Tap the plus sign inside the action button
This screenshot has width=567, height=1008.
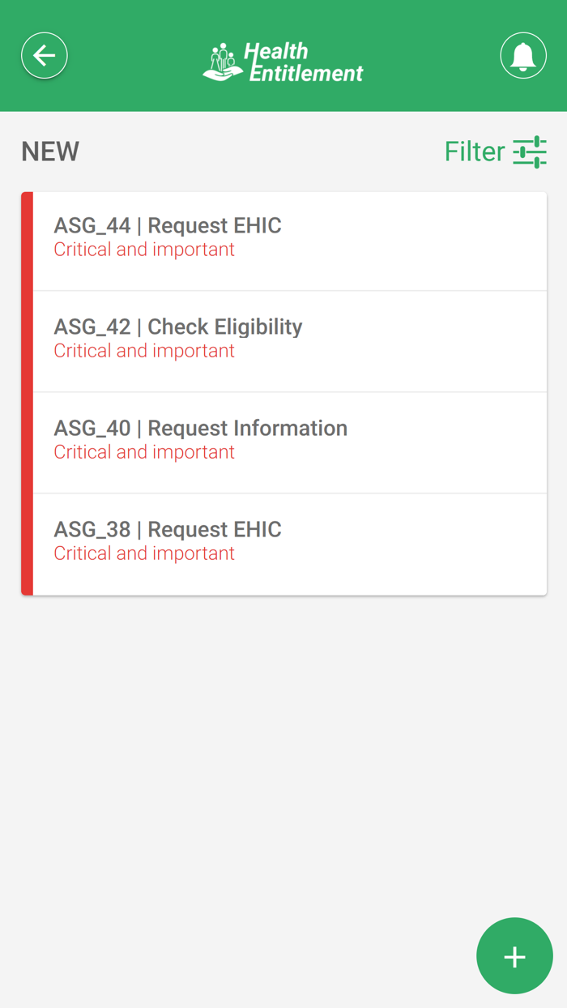click(514, 956)
